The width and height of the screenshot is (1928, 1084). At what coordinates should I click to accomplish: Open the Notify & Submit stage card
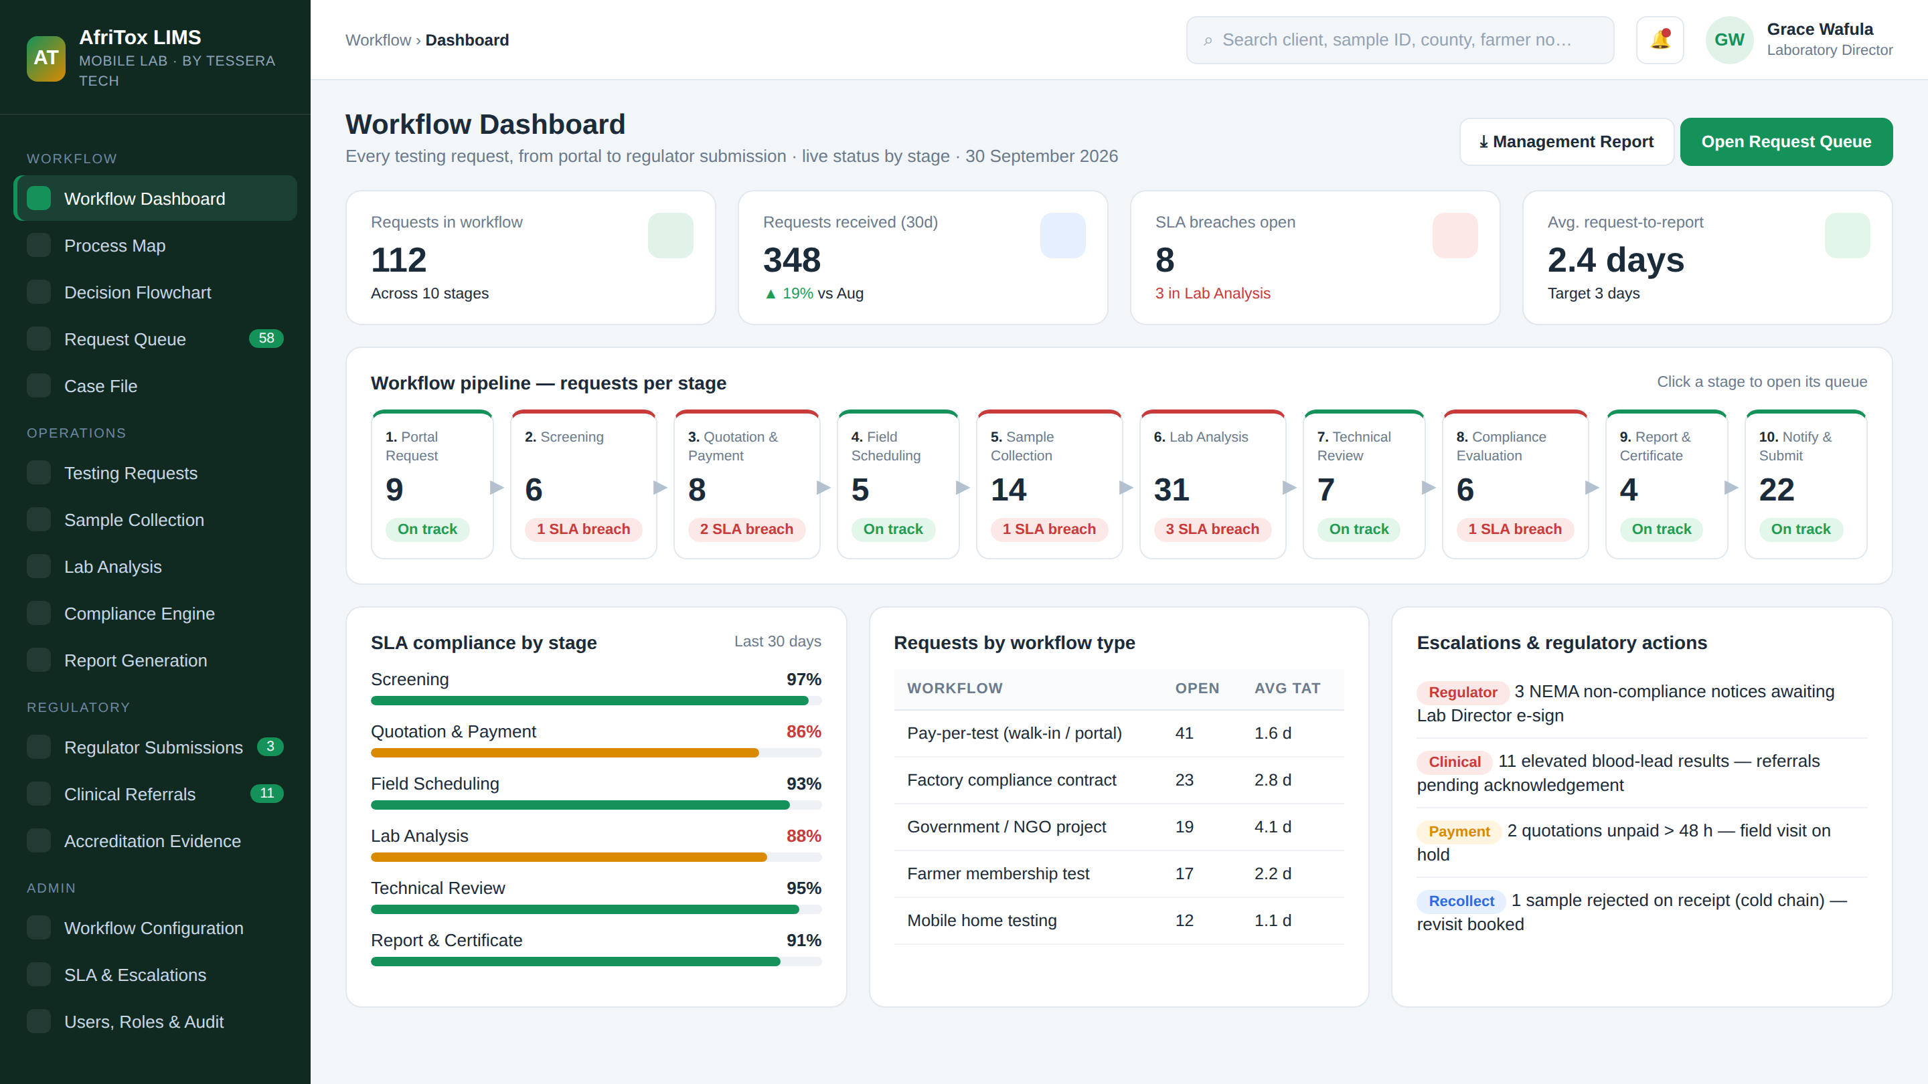point(1805,484)
